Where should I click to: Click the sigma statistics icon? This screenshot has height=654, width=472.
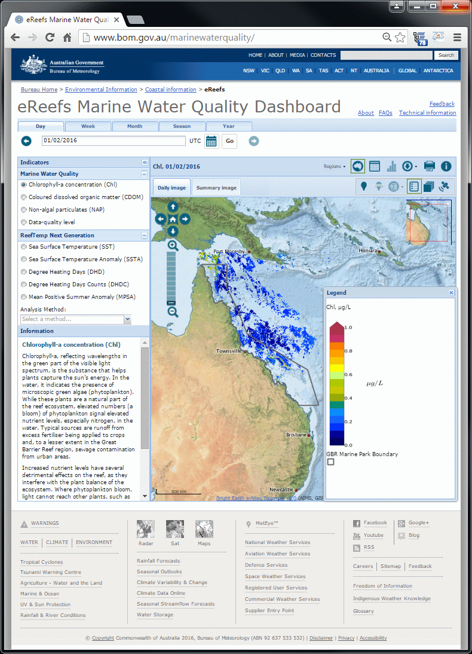393,187
